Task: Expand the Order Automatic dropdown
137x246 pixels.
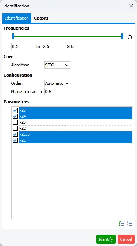Action: (x=57, y=83)
